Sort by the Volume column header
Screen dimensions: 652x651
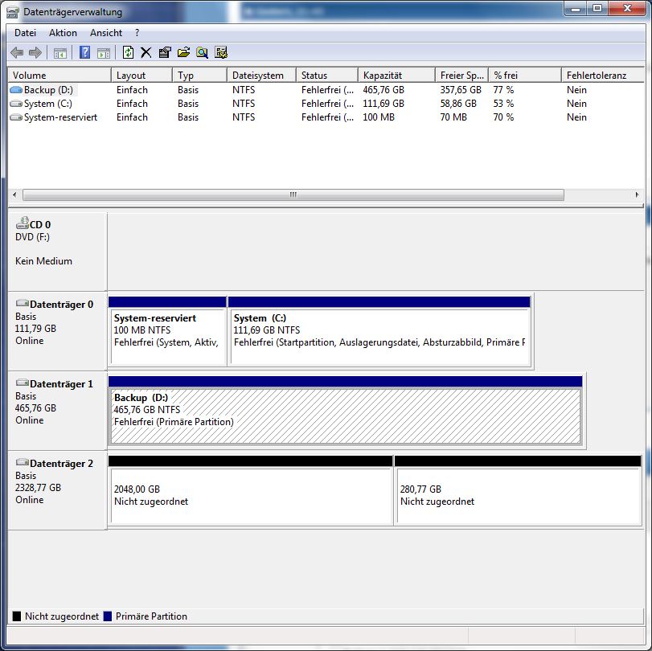point(59,76)
